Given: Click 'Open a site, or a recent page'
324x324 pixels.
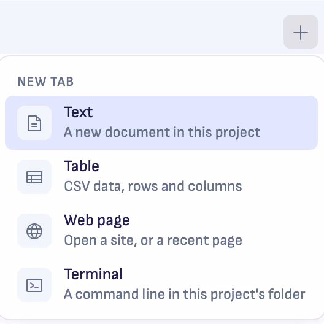Looking at the screenshot, I should point(153,241).
